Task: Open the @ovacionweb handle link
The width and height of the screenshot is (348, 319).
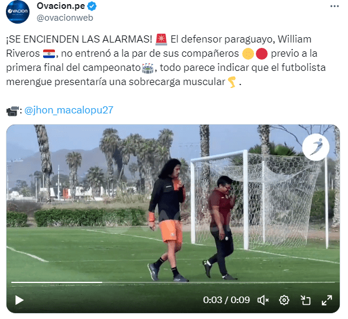Action: pyautogui.click(x=65, y=18)
